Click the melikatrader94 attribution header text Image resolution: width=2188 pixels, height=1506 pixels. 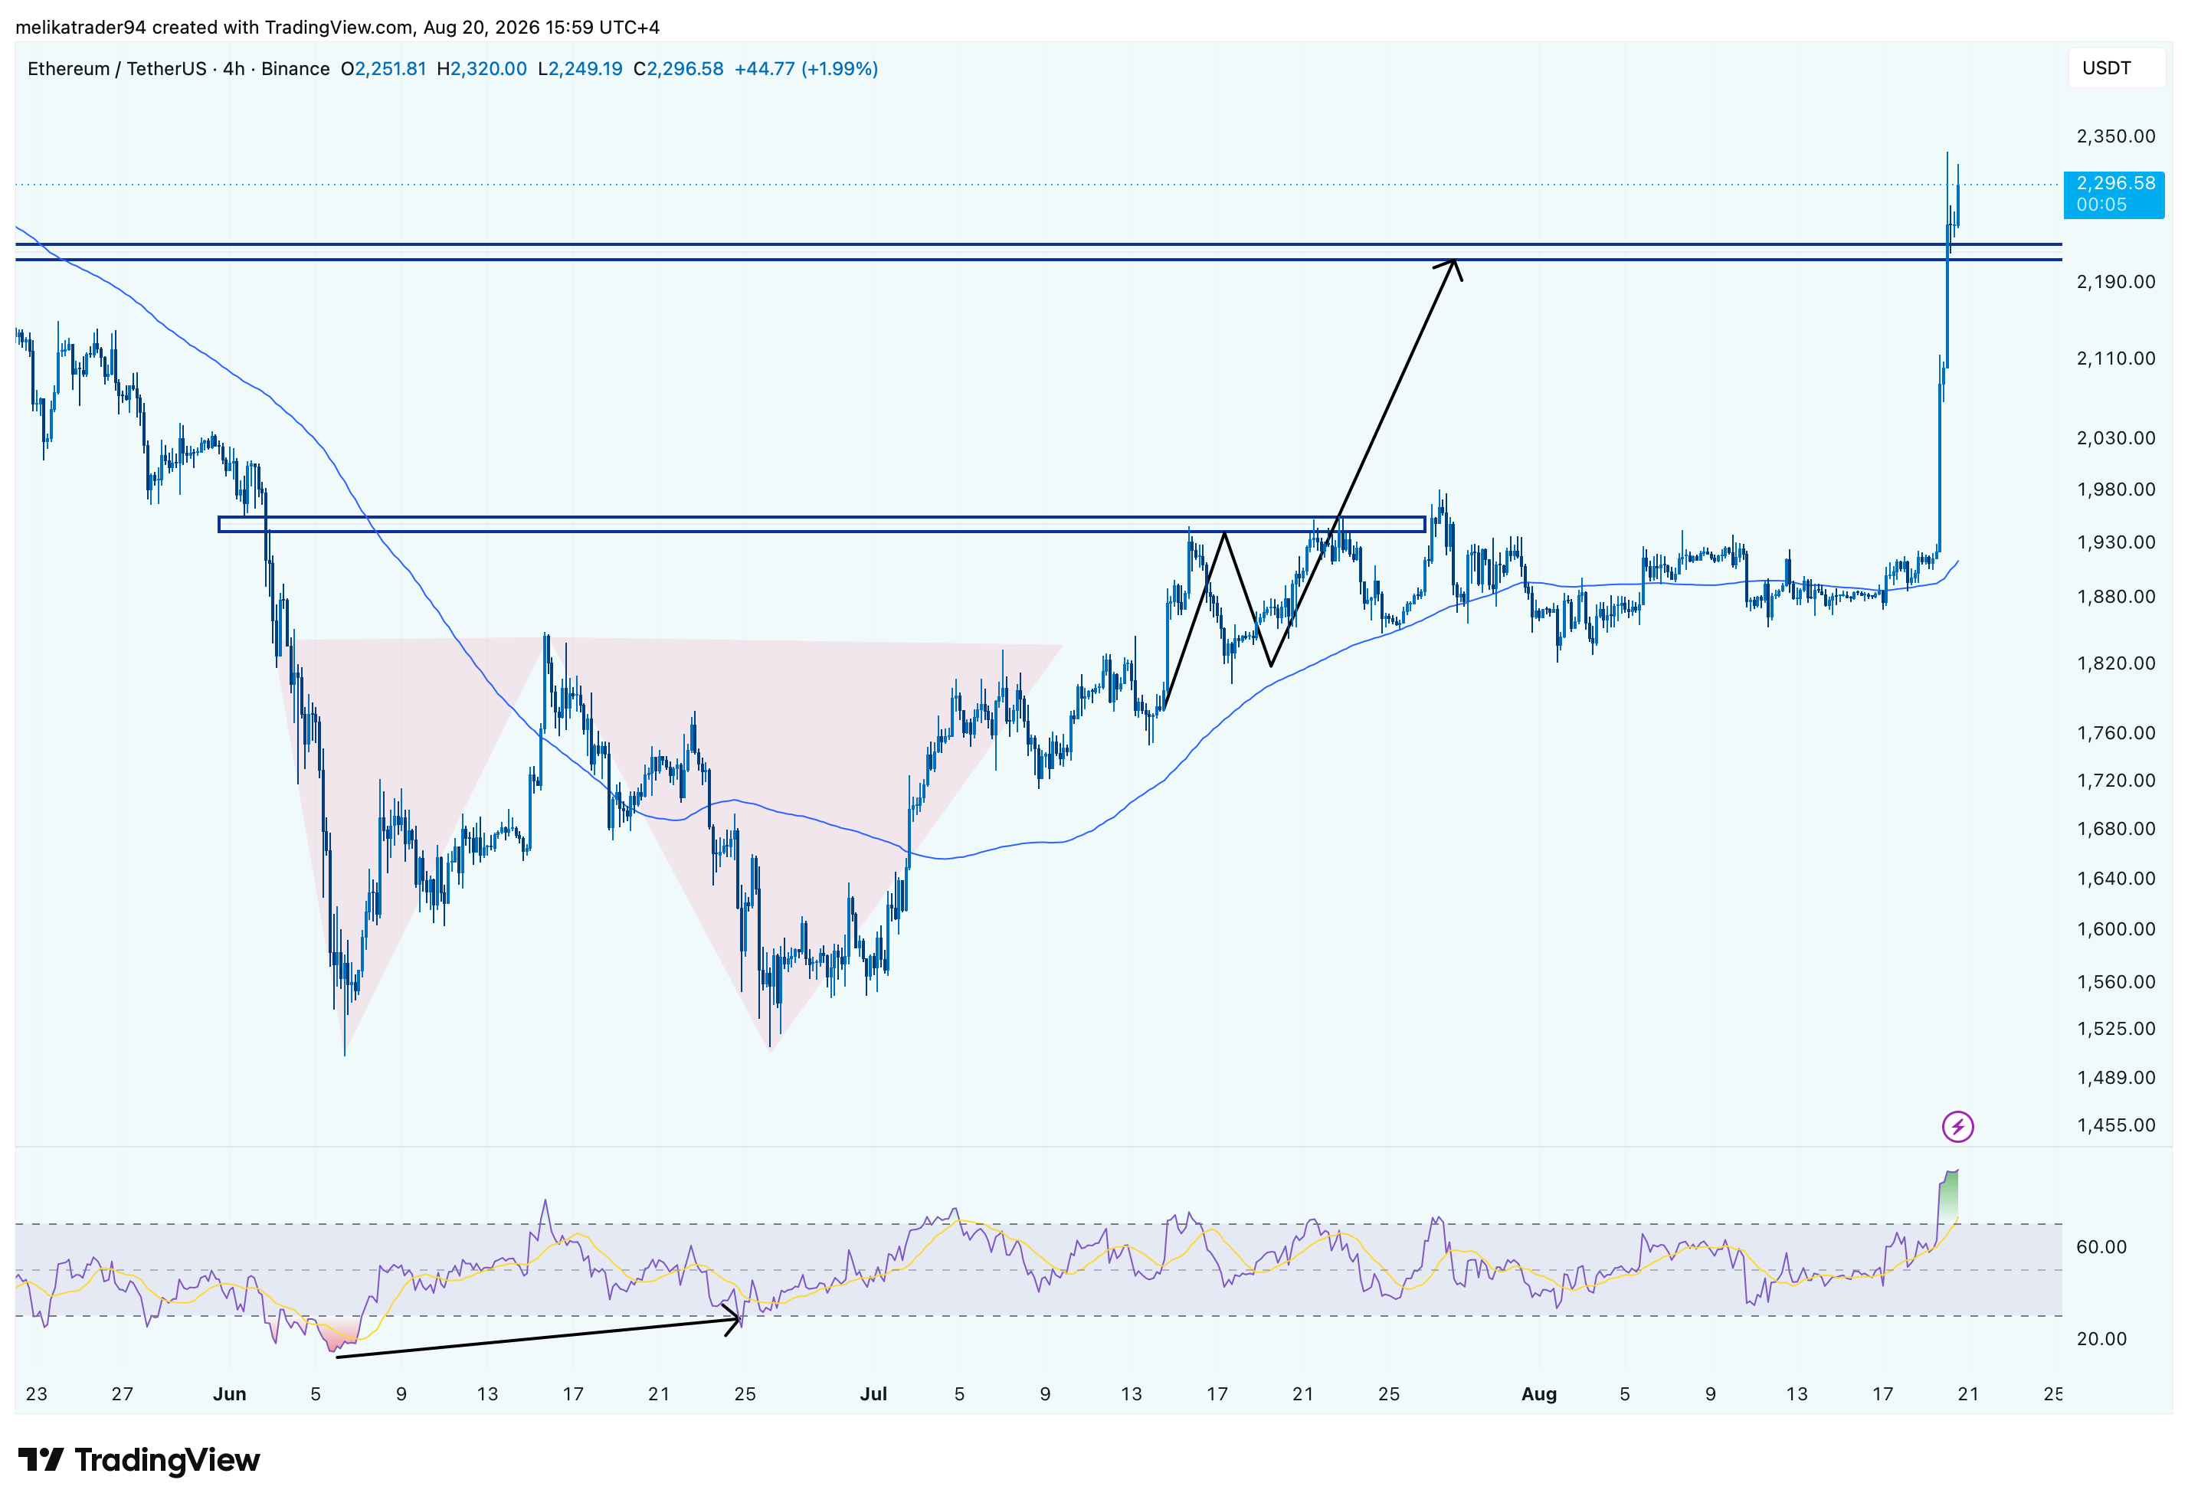337,28
